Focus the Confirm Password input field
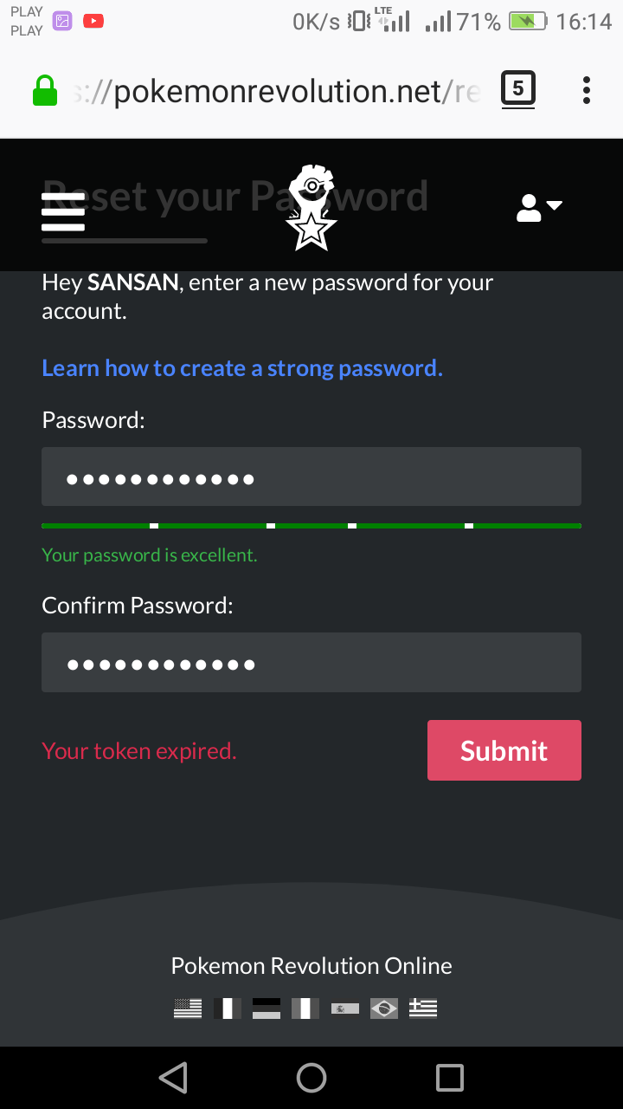The height and width of the screenshot is (1109, 623). [x=311, y=663]
